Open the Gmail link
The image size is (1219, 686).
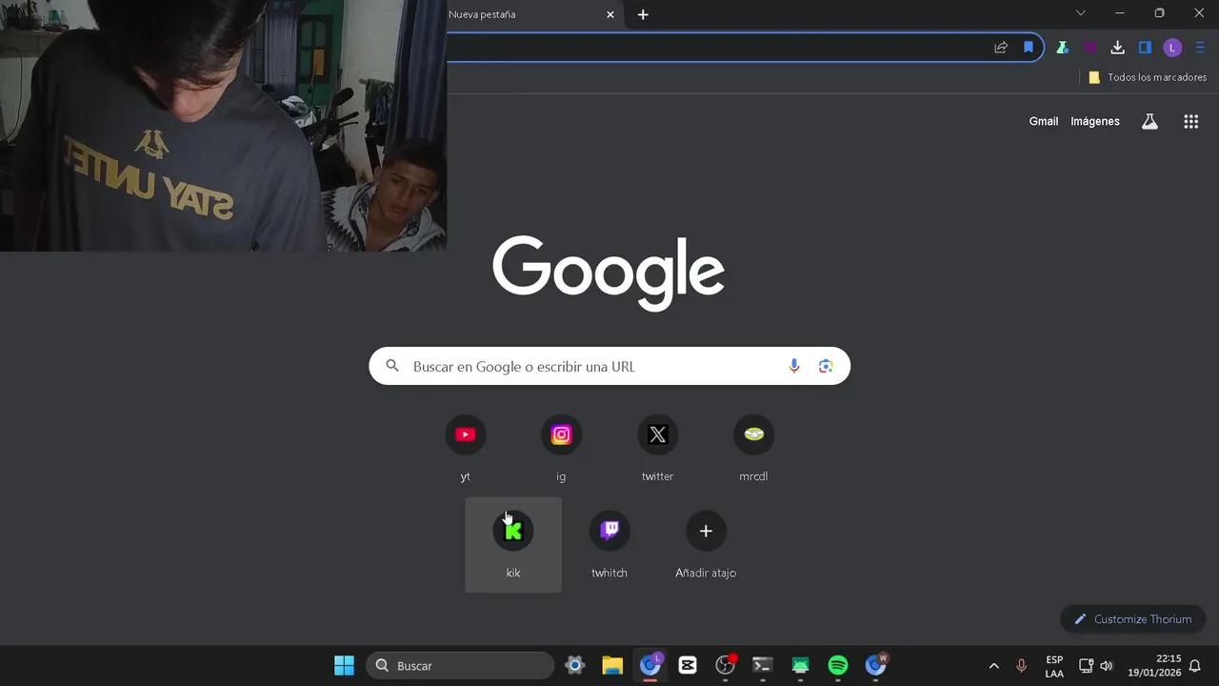[1044, 121]
